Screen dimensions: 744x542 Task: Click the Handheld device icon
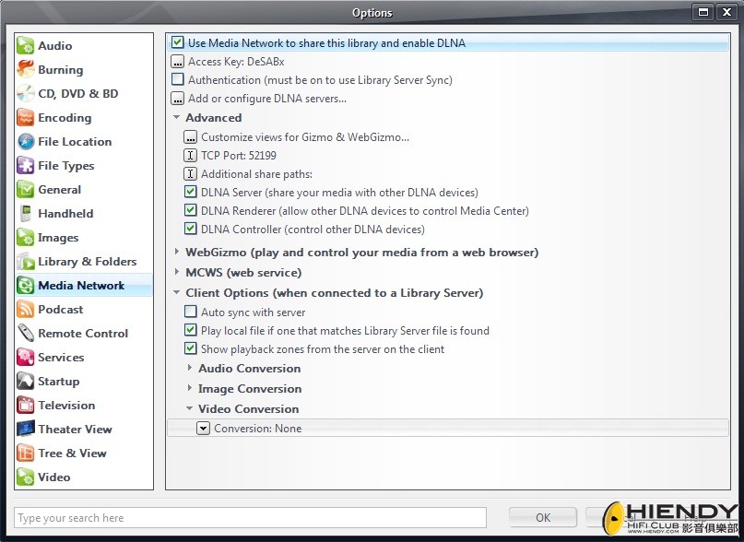(26, 213)
